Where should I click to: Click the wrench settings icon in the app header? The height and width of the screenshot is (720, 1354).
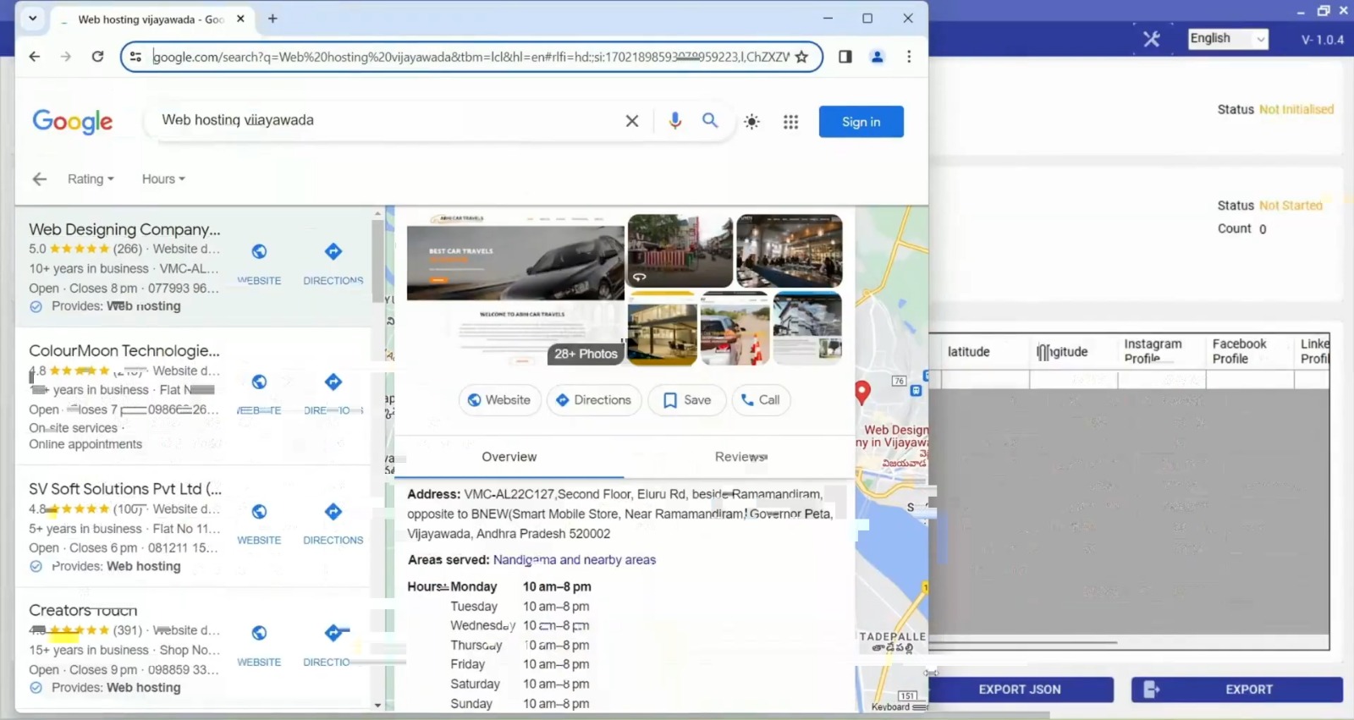coord(1151,39)
